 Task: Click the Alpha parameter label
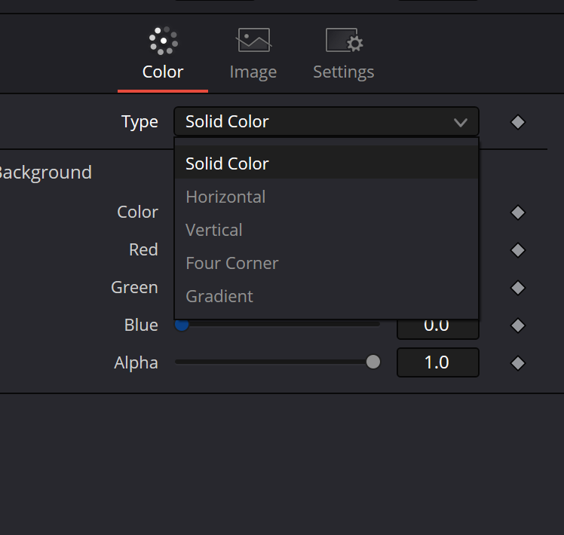coord(136,362)
